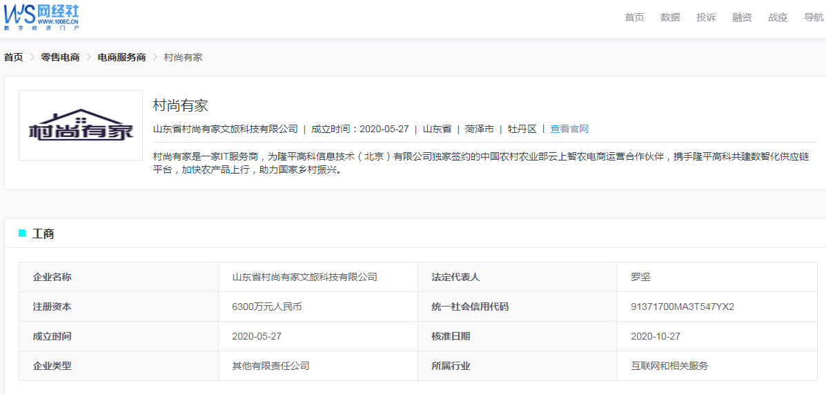Viewport: 826px width, 394px height.
Task: Click the 2020-05-27 table value cell
Action: coord(318,336)
